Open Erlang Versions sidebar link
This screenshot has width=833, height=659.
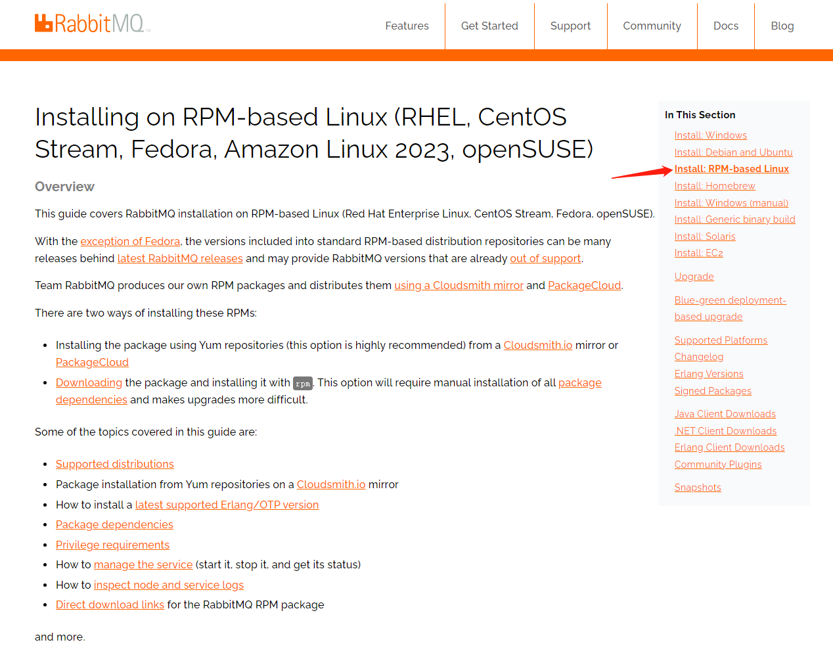[x=709, y=374]
